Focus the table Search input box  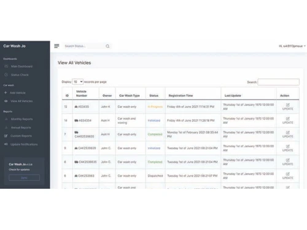[278, 82]
